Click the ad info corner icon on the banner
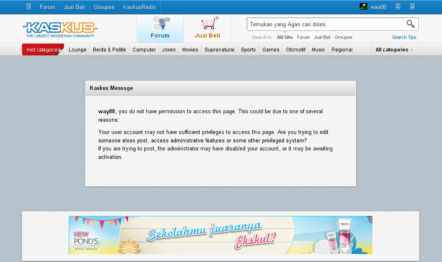 pyautogui.click(x=370, y=219)
